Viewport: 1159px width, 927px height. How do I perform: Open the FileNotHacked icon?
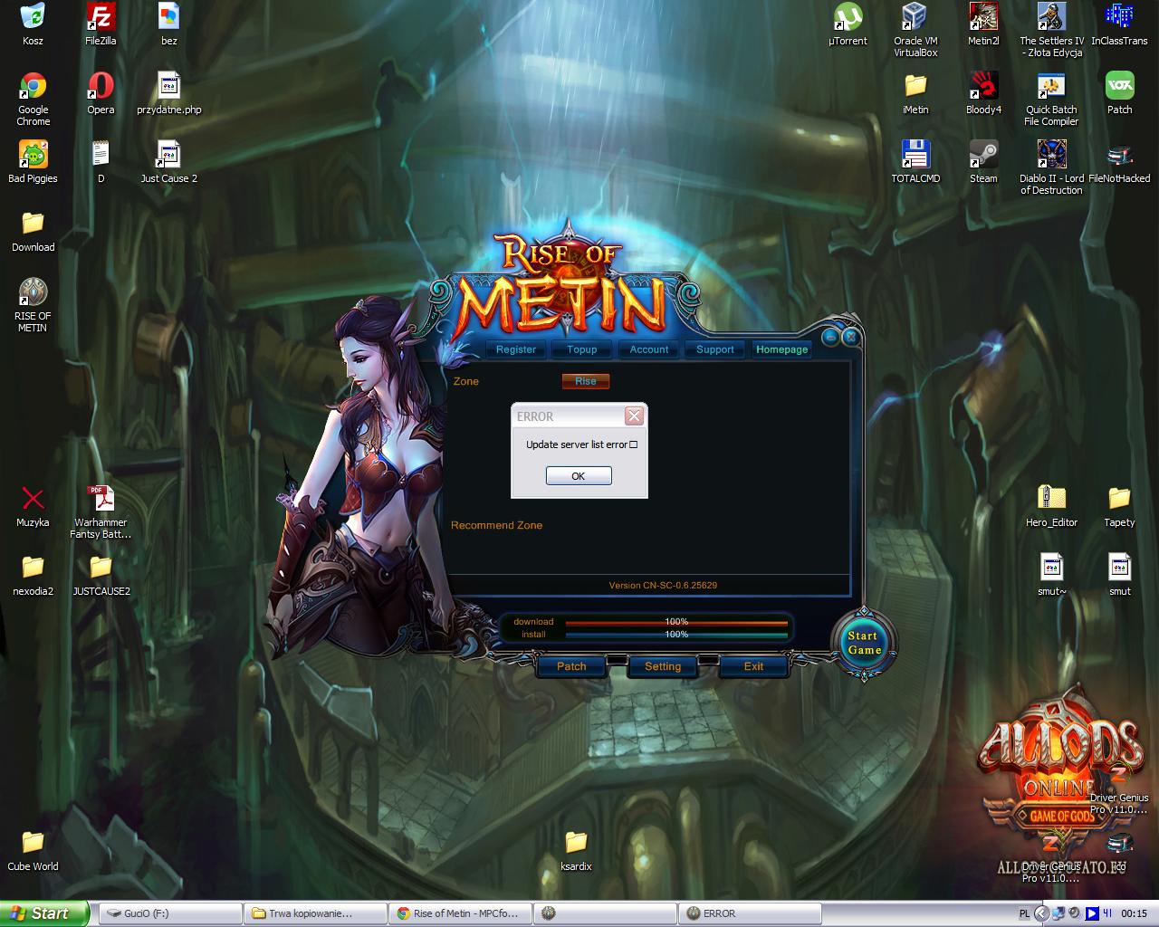1119,162
